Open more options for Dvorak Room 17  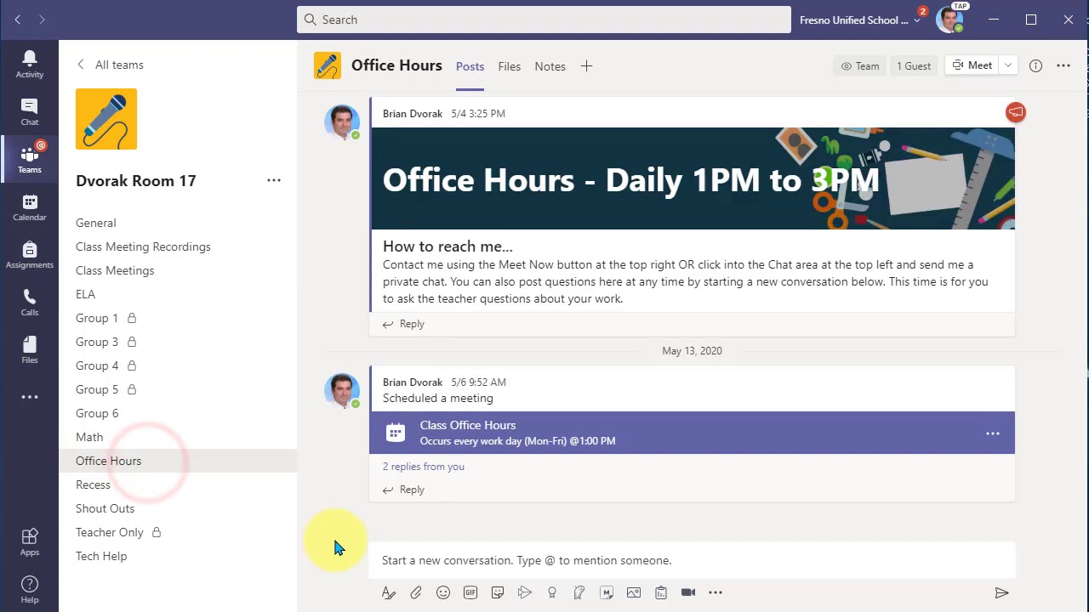pos(274,180)
